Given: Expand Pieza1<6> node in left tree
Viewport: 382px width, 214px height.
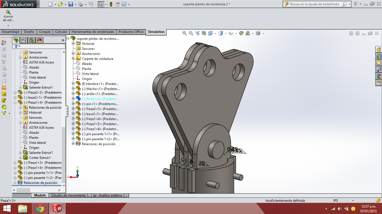Looking at the screenshot, I should pos(15,168).
